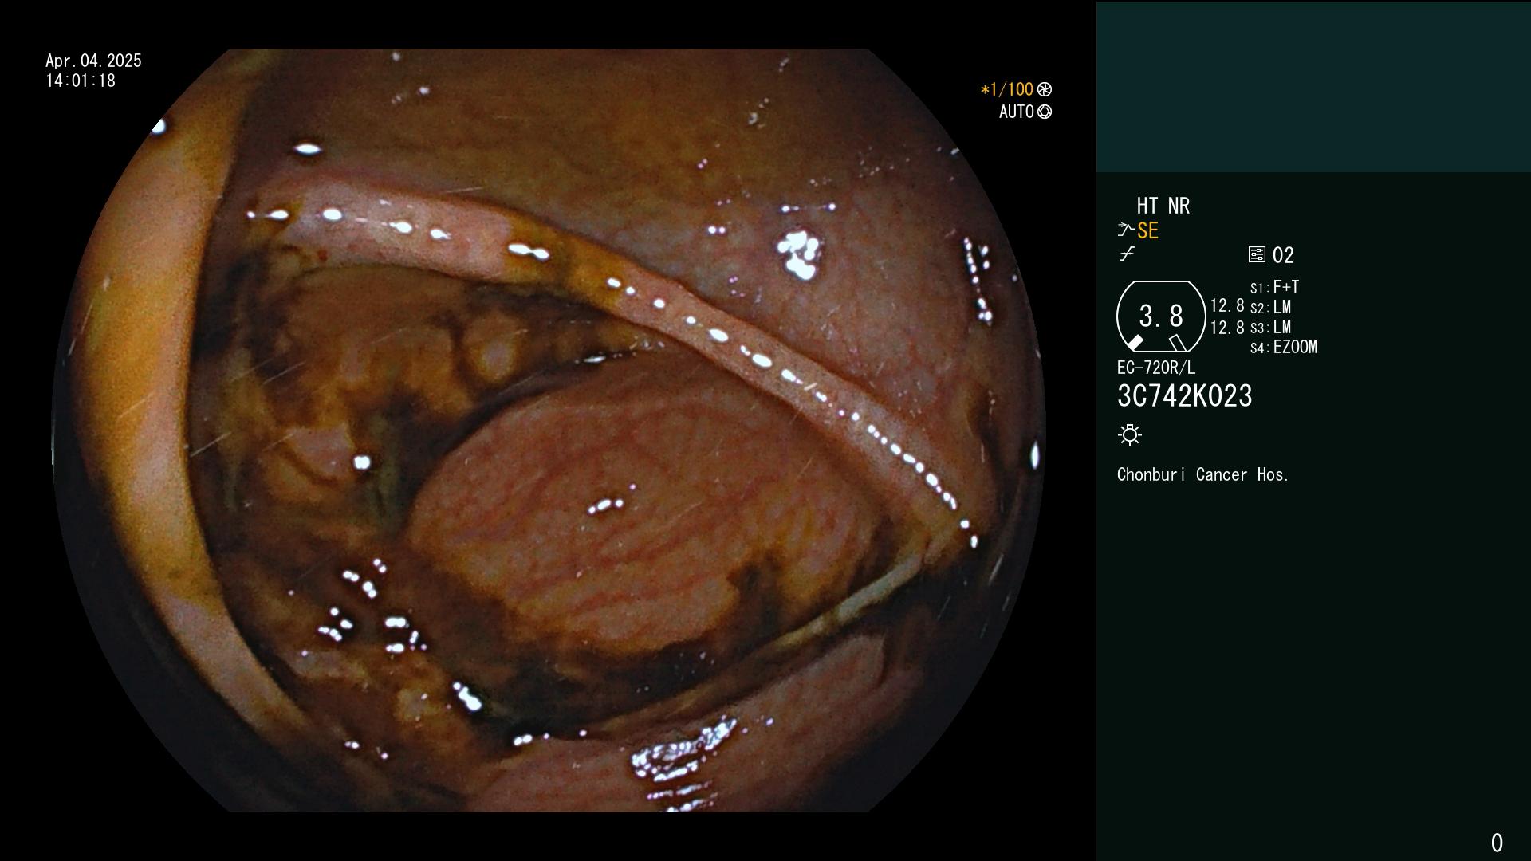This screenshot has height=861, width=1531.
Task: Click the icon below the SE symbol
Action: click(x=1127, y=254)
